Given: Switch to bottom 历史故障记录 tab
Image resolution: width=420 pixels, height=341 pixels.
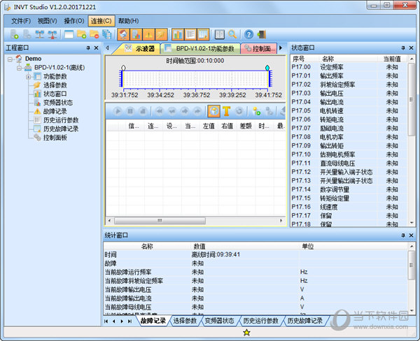Looking at the screenshot, I should click(x=304, y=321).
